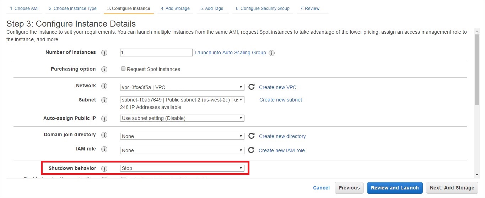
Task: Enable Request Spot instances checkbox
Action: [x=123, y=69]
